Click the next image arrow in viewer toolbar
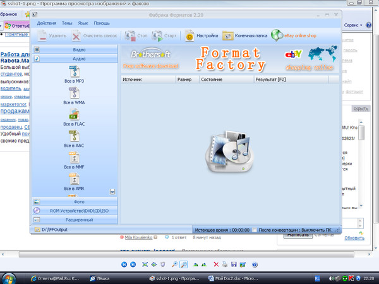Viewport: 379px width, 284px height. 133,264
